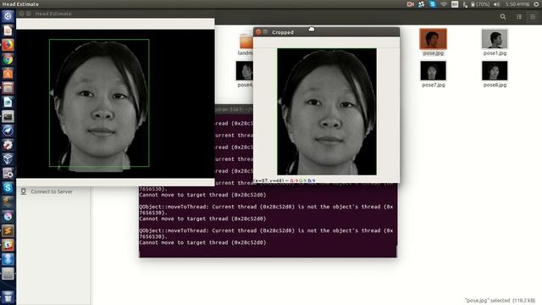Open the VirtualBox cube dock icon

pyautogui.click(x=8, y=158)
